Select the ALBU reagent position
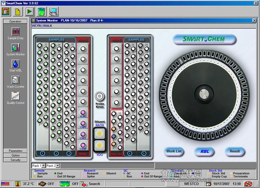The height and width of the screenshot is (188, 260). 83,113
